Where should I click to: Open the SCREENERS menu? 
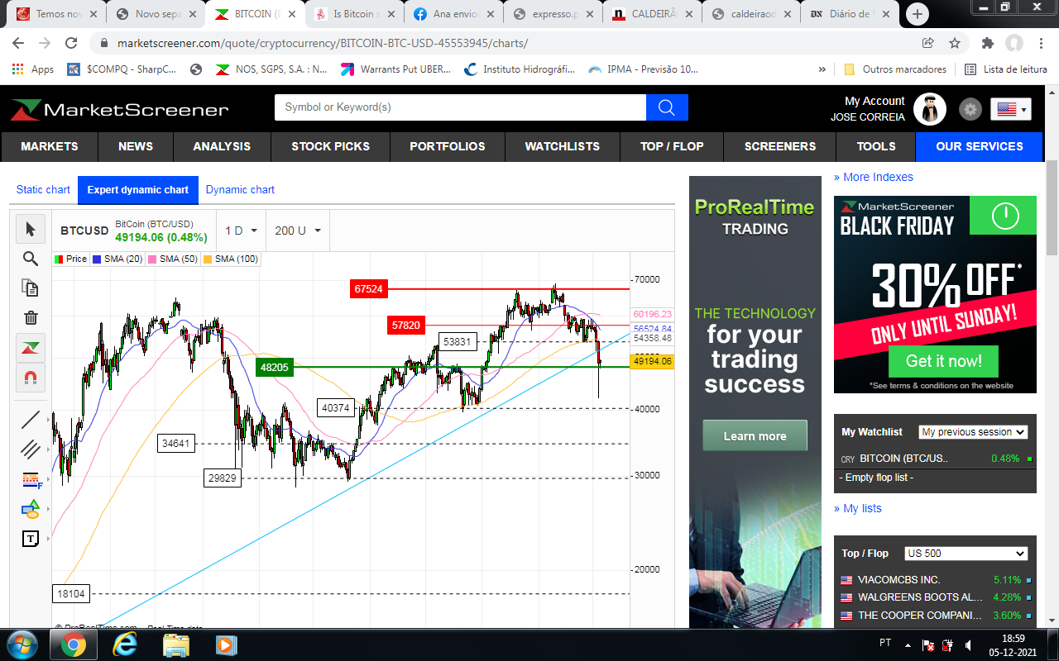[x=780, y=146]
